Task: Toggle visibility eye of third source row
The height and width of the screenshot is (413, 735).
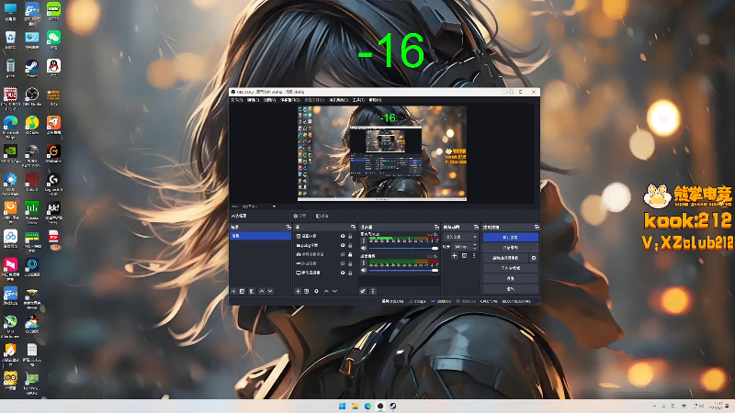Action: tap(343, 254)
